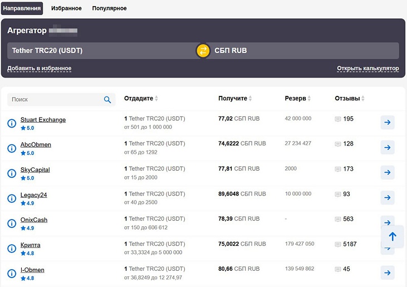Open reviews icon for AbcObmen (128)
Screen dimensions: 407x287
(338, 144)
